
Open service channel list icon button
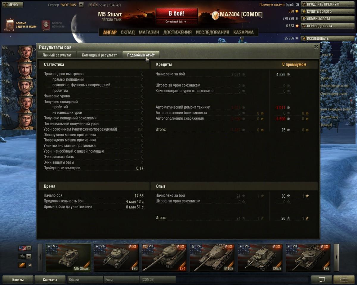coord(344,280)
